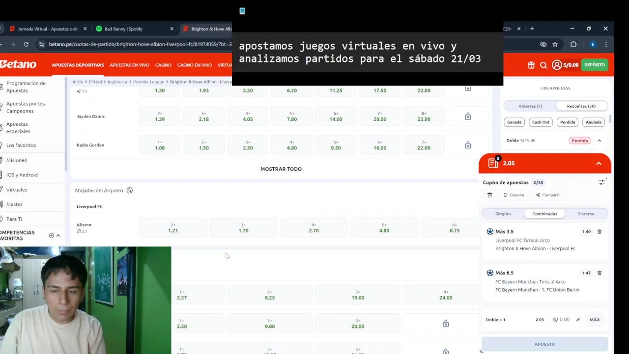This screenshot has width=629, height=354.
Task: Click the add icon in Competencias Favoritas
Action: point(51,236)
